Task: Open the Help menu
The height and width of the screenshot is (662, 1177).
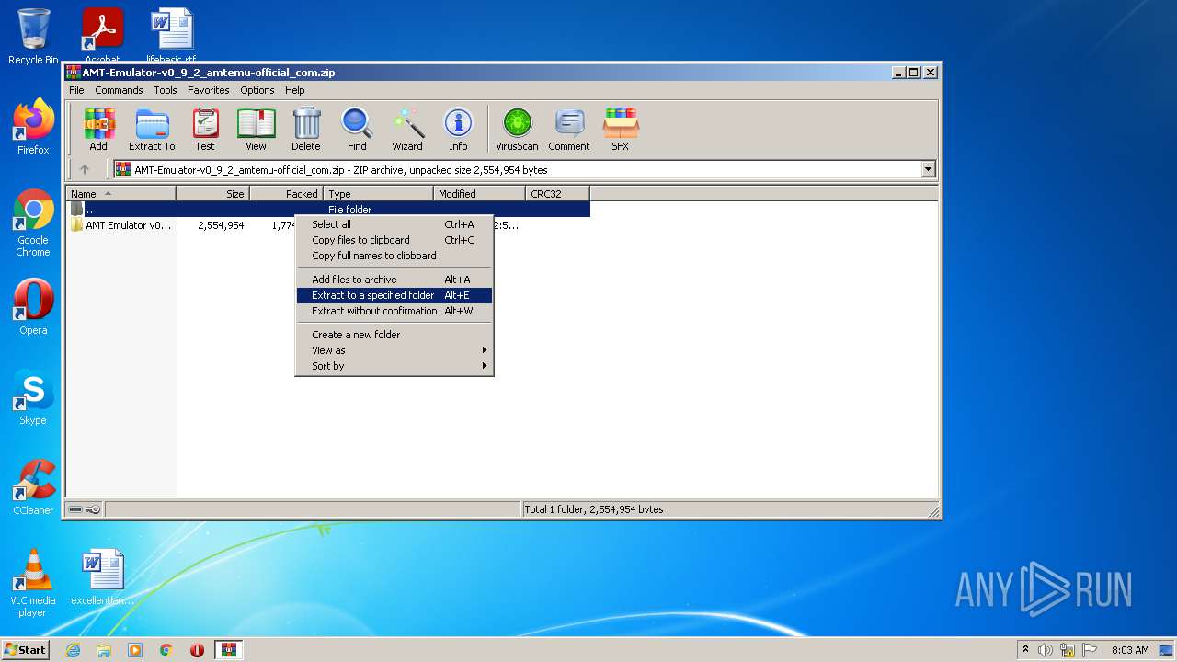Action: tap(294, 90)
